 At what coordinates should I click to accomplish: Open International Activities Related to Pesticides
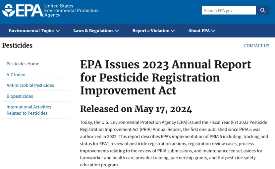pyautogui.click(x=29, y=110)
